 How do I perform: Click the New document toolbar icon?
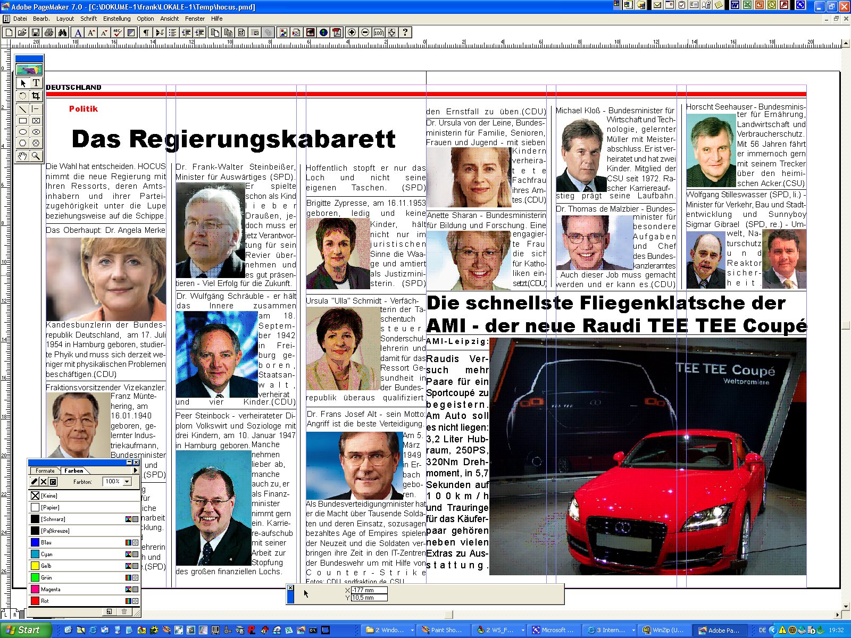point(9,32)
